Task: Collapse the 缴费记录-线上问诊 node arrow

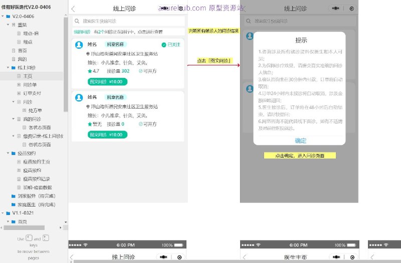Action: pyautogui.click(x=14, y=136)
